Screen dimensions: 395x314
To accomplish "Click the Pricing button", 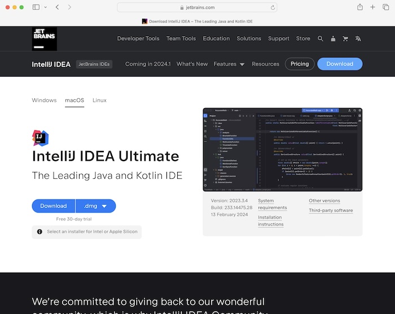I will (300, 64).
